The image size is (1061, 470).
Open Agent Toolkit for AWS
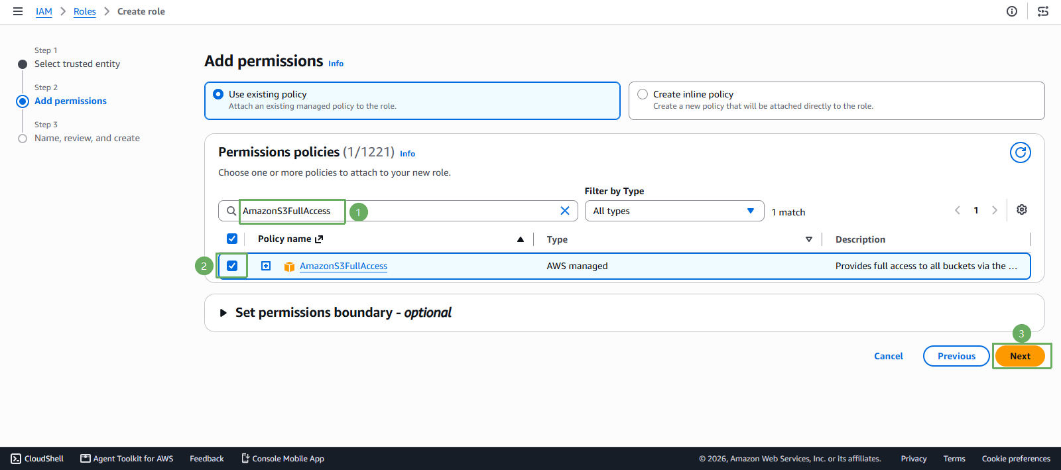[x=127, y=459]
